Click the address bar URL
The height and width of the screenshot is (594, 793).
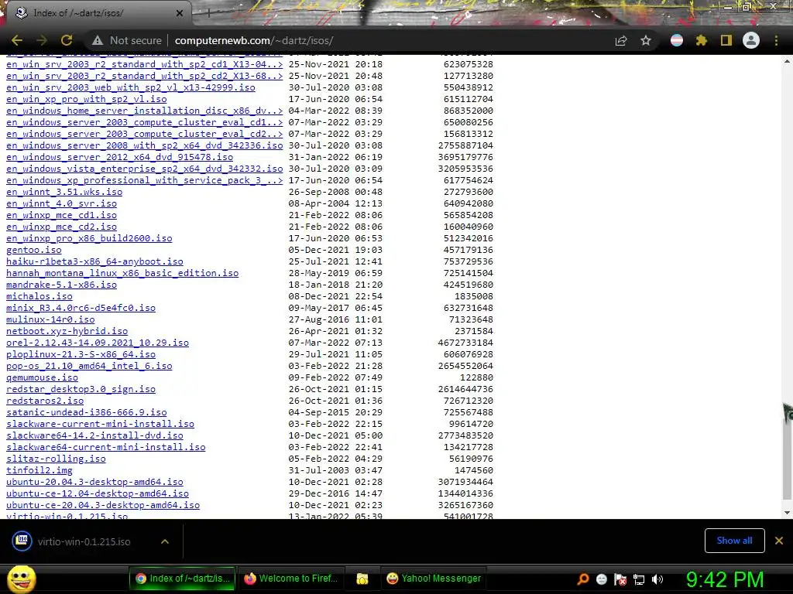[x=254, y=40]
